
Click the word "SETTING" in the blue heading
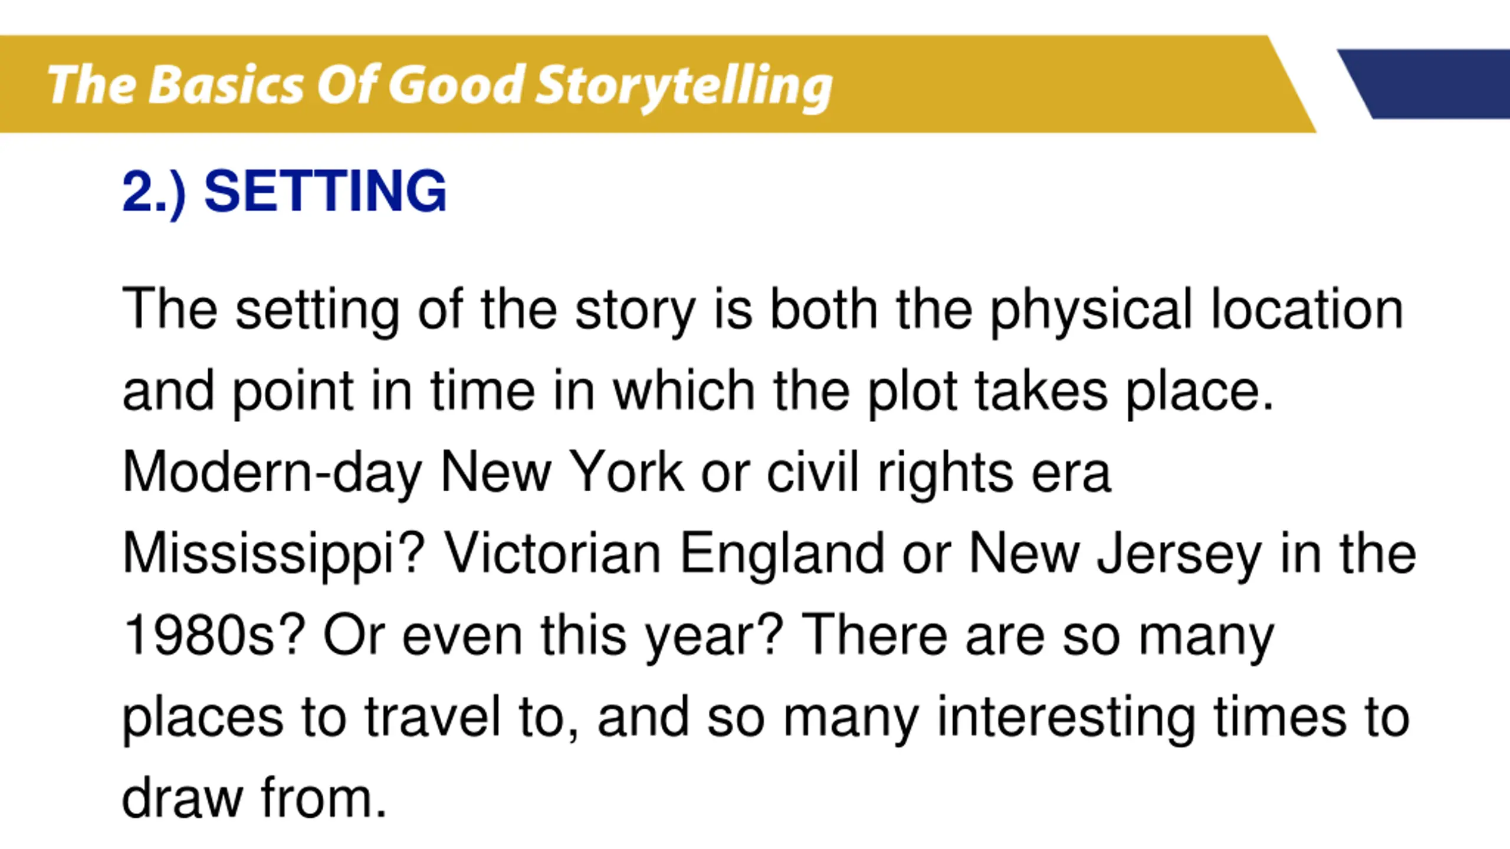(326, 190)
